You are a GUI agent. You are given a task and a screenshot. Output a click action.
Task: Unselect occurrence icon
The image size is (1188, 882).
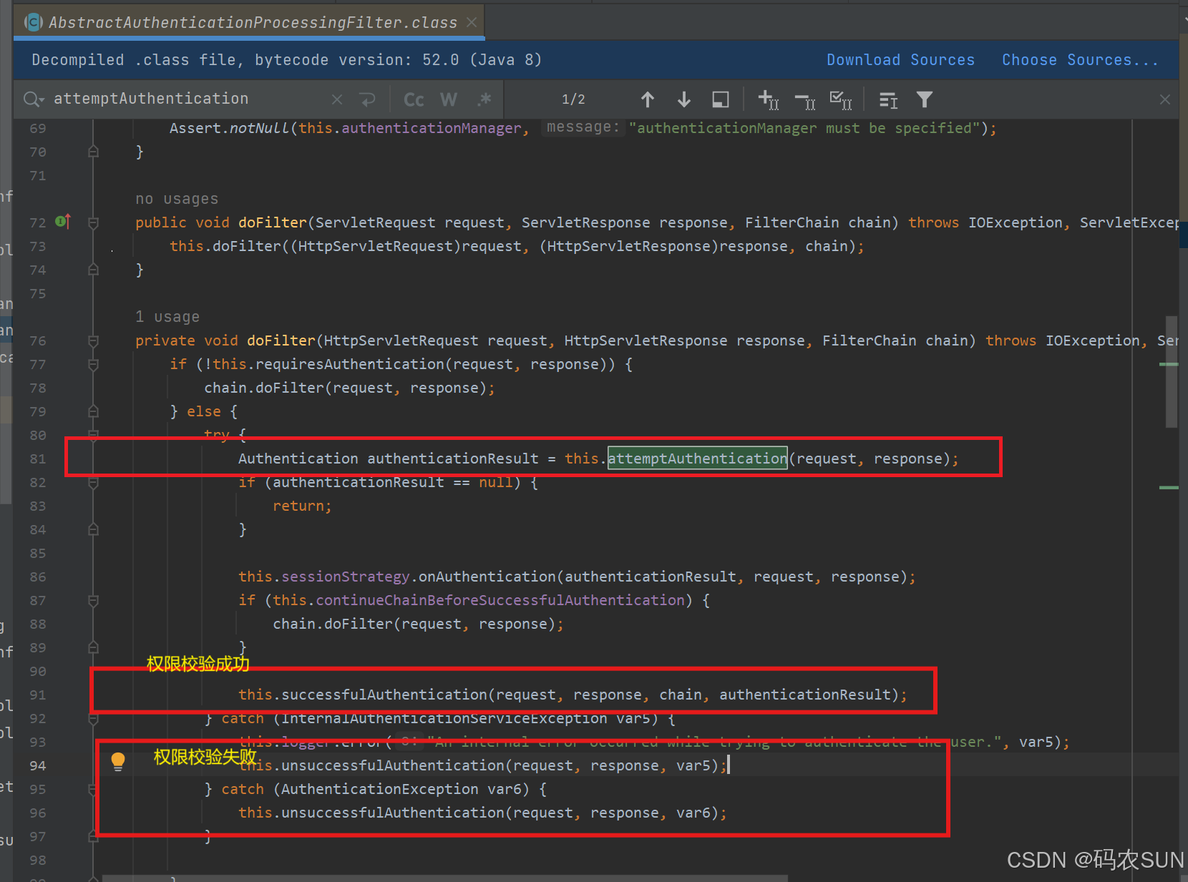[805, 100]
